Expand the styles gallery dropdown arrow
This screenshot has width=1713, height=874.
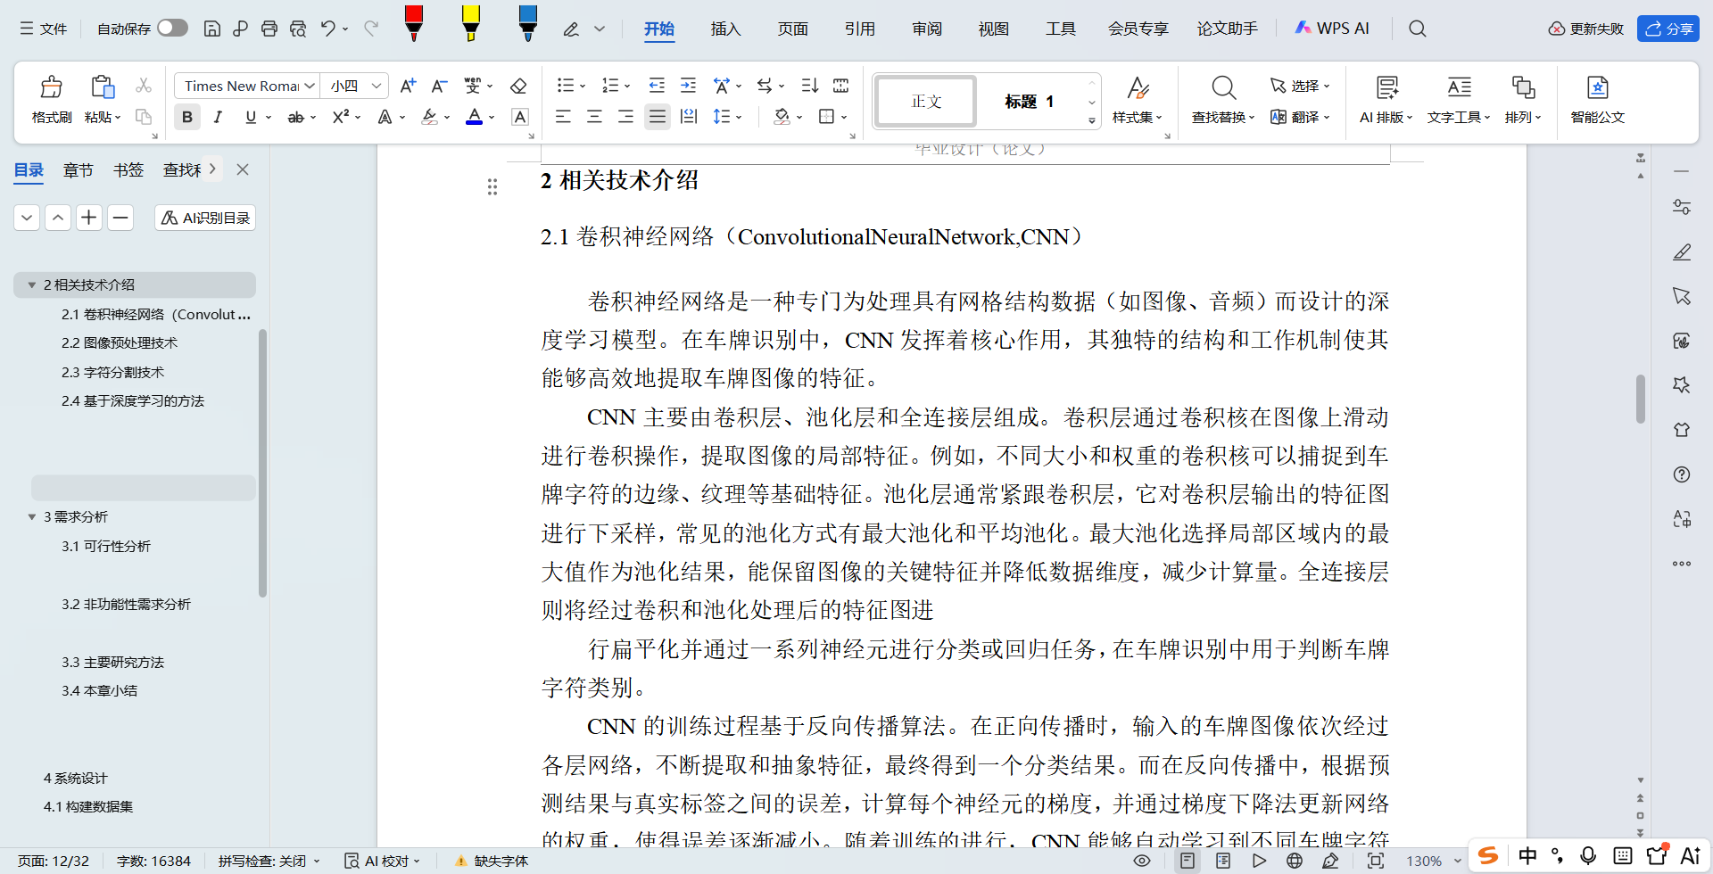1091,120
